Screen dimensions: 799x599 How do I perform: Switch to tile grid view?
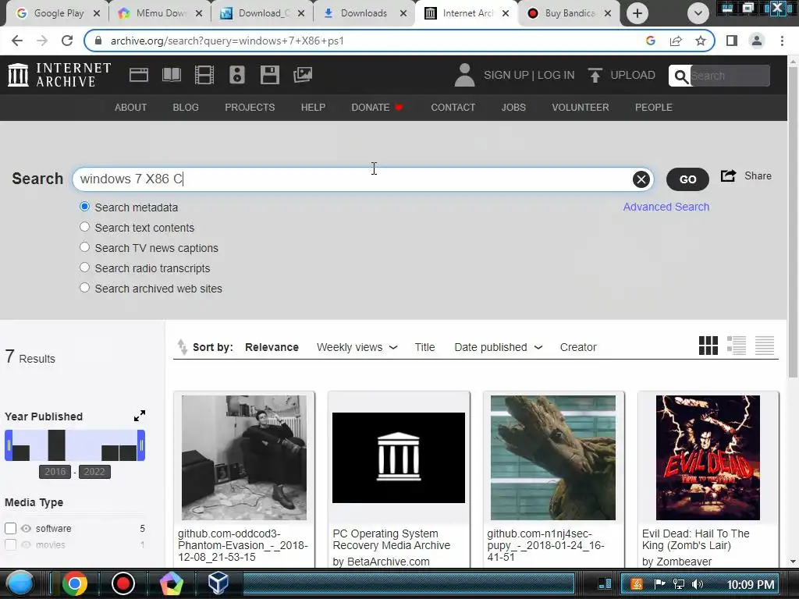(x=708, y=346)
